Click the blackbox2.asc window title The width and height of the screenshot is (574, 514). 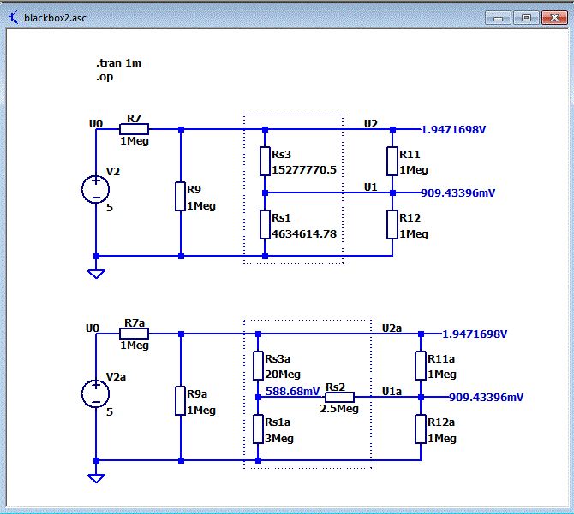(x=55, y=18)
